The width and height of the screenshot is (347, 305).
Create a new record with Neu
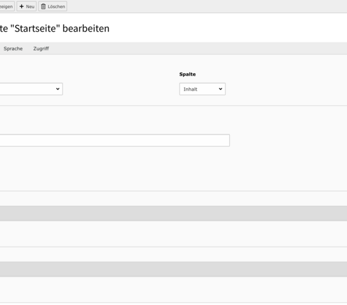point(27,6)
